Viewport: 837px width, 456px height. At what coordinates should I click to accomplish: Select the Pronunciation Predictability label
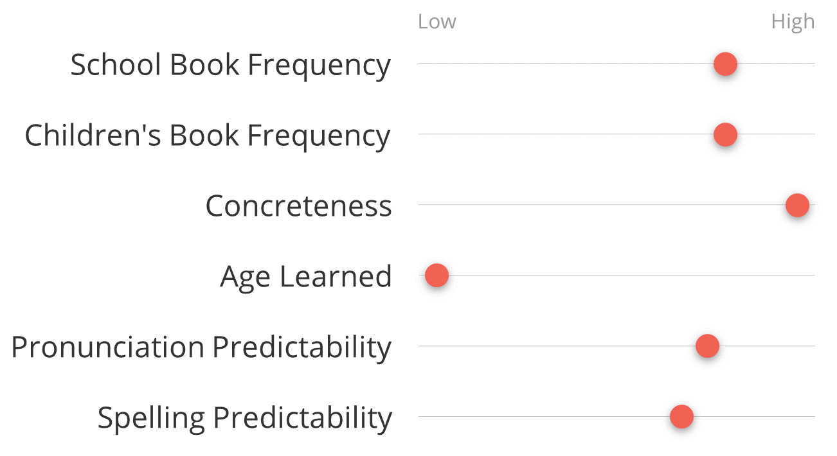point(201,348)
